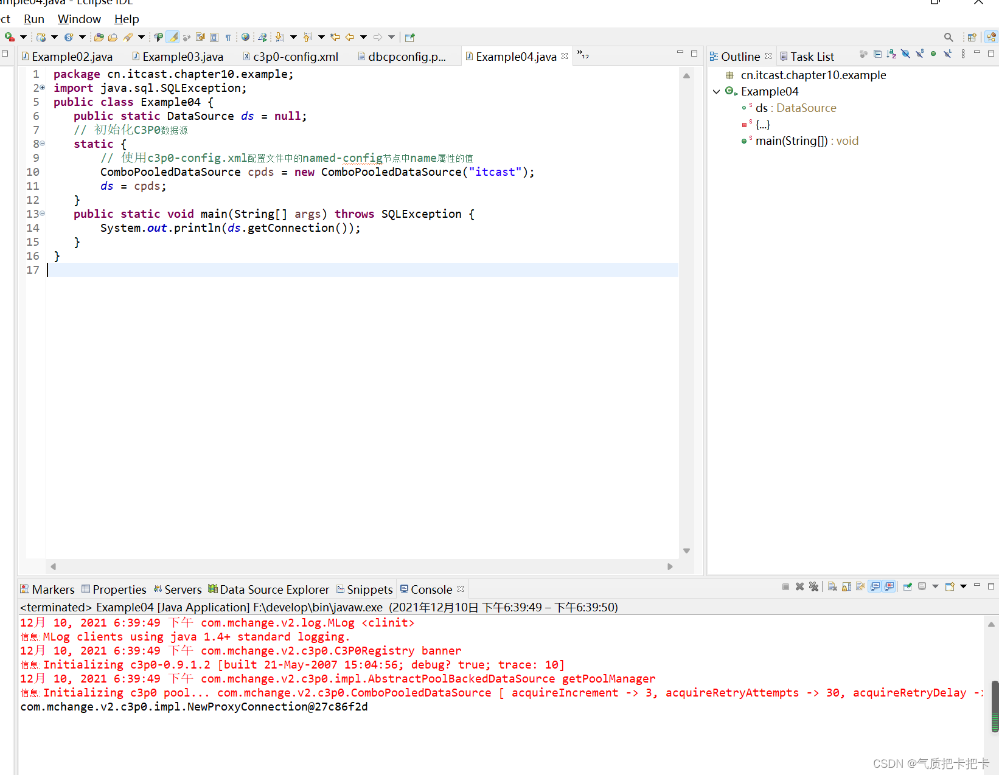The width and height of the screenshot is (999, 775).
Task: Open the Run menu
Action: coord(34,19)
